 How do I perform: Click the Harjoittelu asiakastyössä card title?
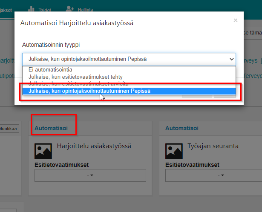pyautogui.click(x=94, y=146)
